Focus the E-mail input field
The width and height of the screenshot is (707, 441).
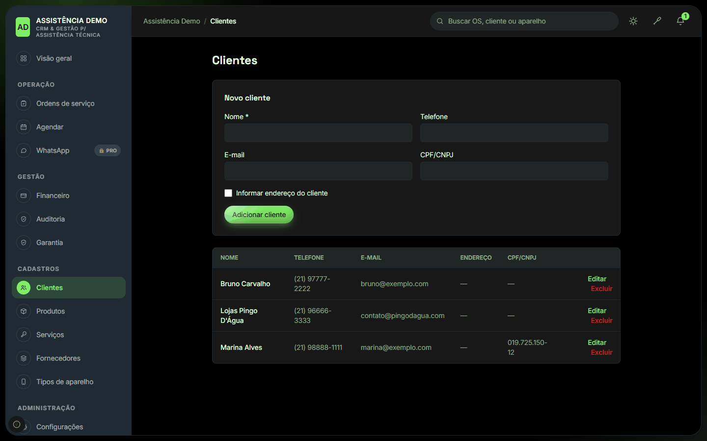tap(318, 171)
